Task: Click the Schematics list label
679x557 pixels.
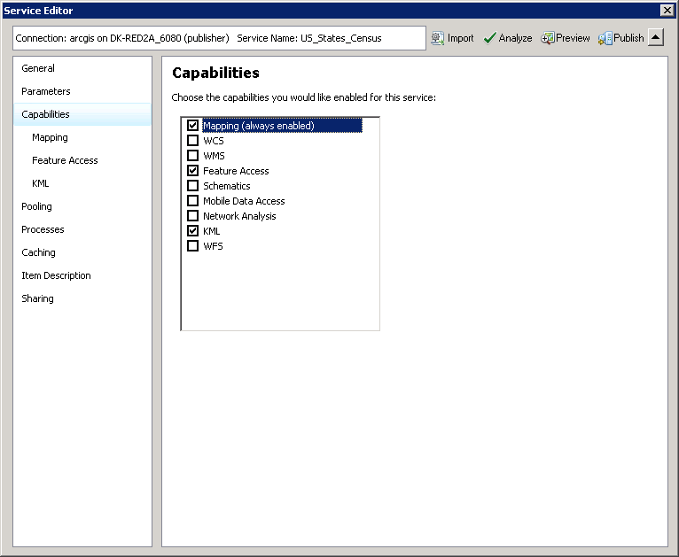Action: [226, 186]
